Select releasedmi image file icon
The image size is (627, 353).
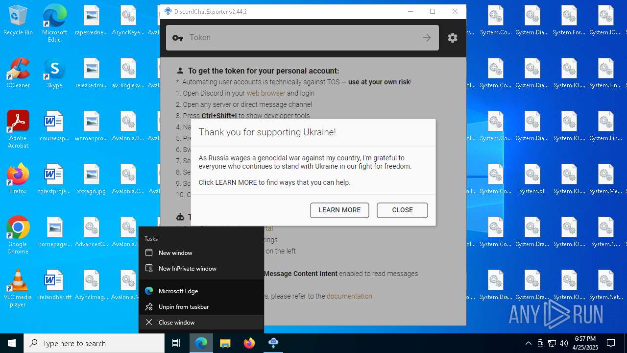[92, 73]
